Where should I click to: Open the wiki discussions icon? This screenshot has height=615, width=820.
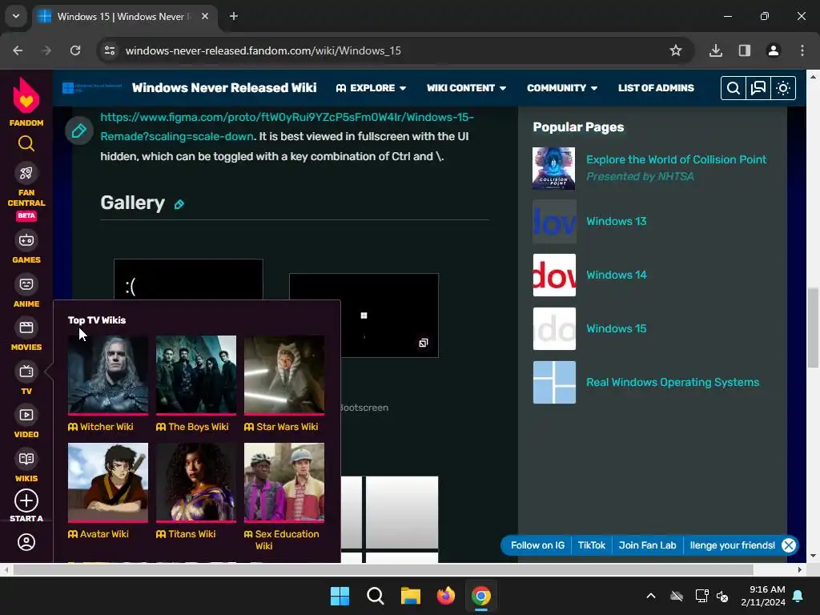pyautogui.click(x=758, y=88)
